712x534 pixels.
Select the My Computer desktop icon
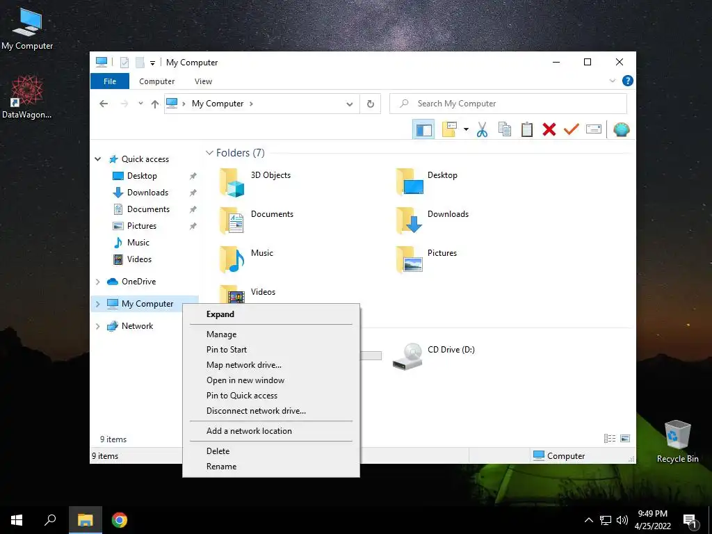[27, 29]
